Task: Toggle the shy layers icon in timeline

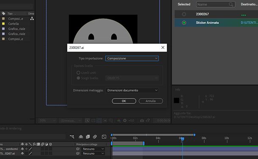Action: pos(81,137)
